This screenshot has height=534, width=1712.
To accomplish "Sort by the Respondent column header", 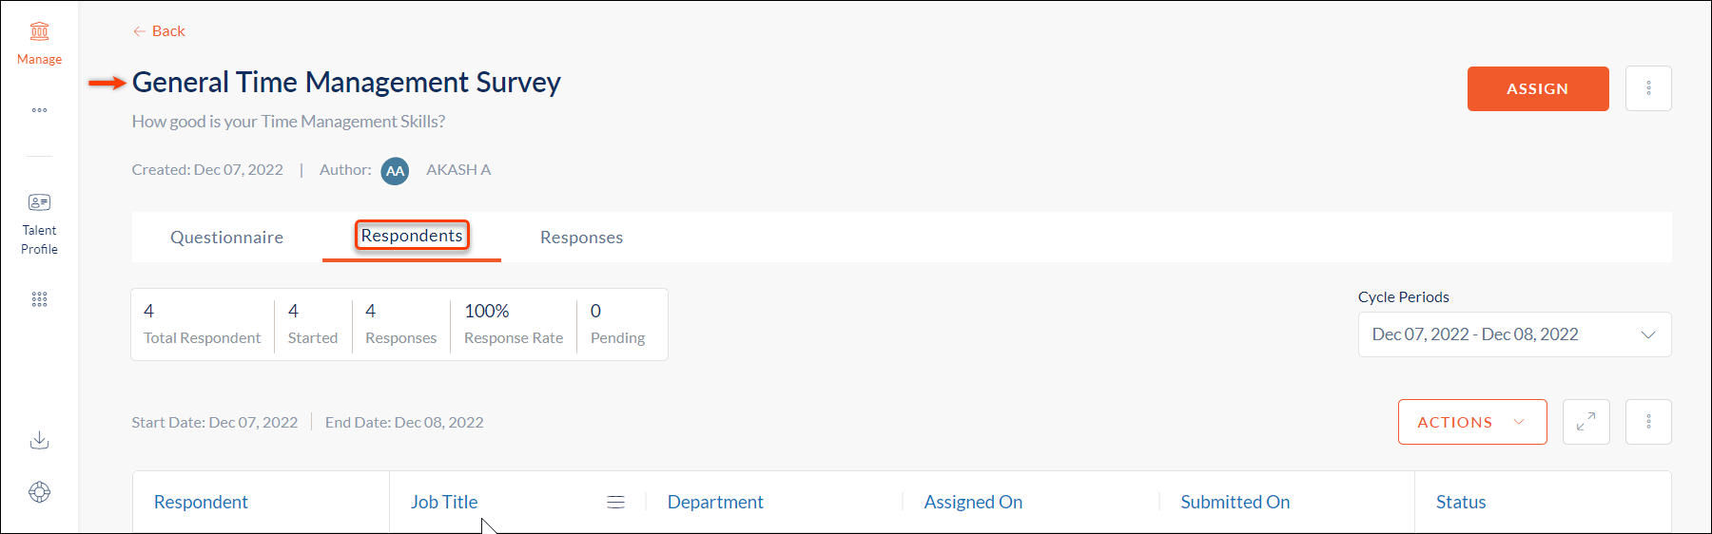I will (x=201, y=502).
